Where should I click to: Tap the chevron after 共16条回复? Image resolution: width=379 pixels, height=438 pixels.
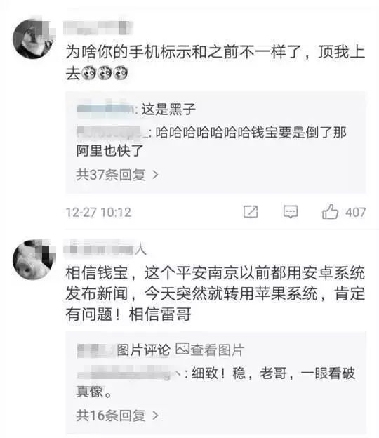point(155,416)
